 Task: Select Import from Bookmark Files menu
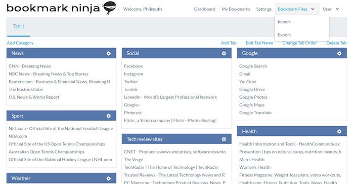pyautogui.click(x=284, y=22)
